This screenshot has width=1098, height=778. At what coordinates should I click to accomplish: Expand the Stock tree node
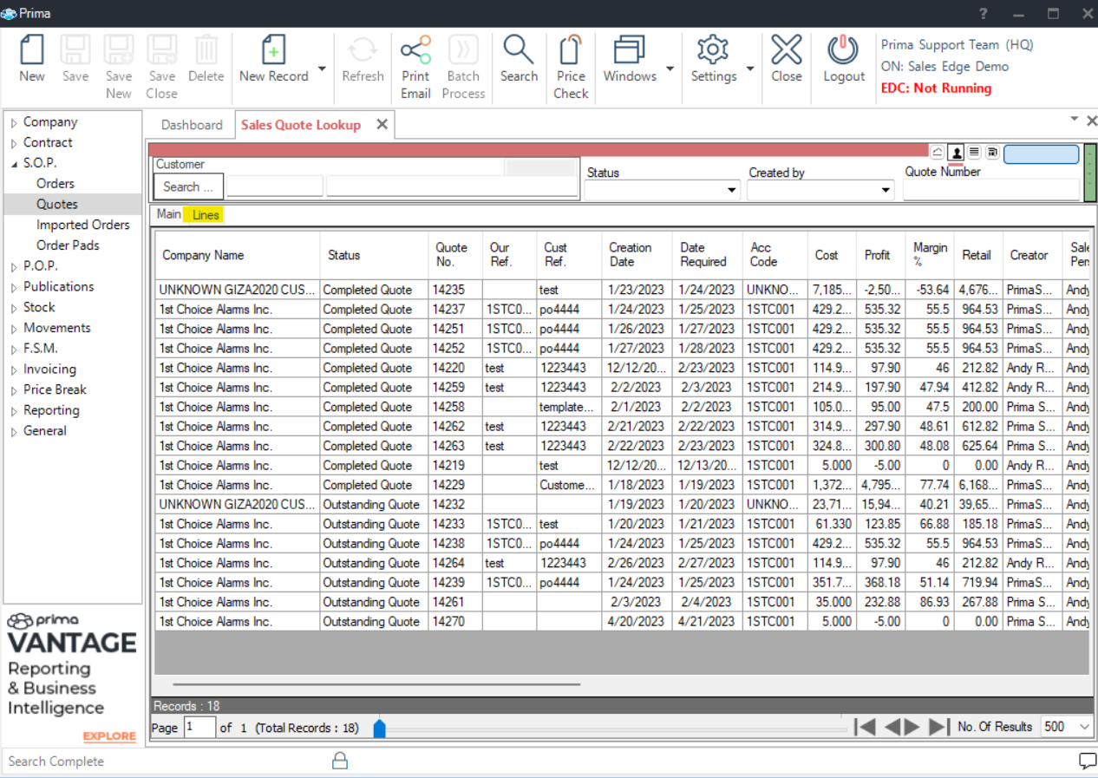point(14,308)
